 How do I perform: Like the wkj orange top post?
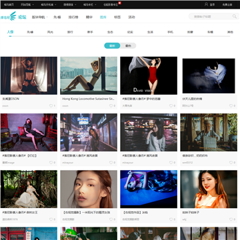[x=231, y=219]
